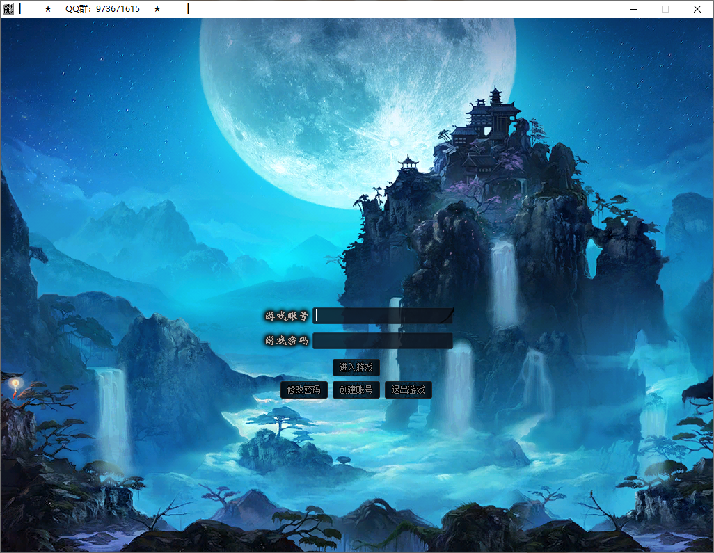Click the game application icon in title bar
Viewport: 714px width, 553px height.
click(8, 8)
